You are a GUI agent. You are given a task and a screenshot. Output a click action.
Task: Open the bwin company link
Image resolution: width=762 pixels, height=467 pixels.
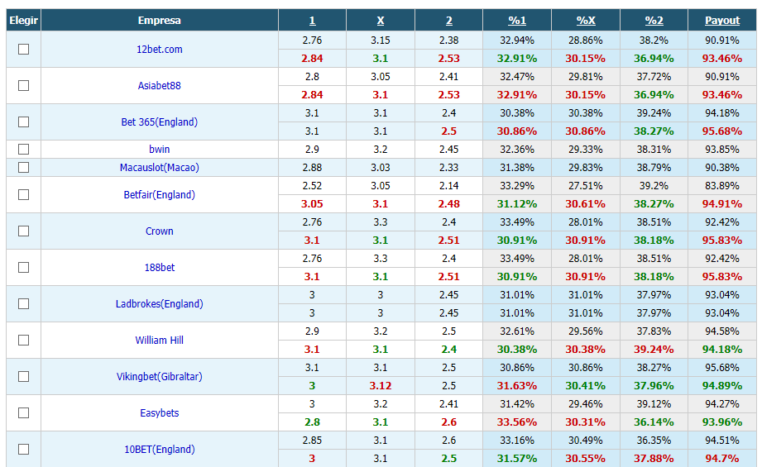[x=160, y=149]
